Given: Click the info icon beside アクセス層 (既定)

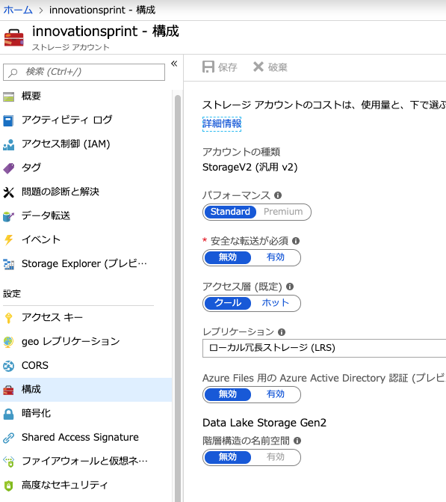Looking at the screenshot, I should (290, 287).
